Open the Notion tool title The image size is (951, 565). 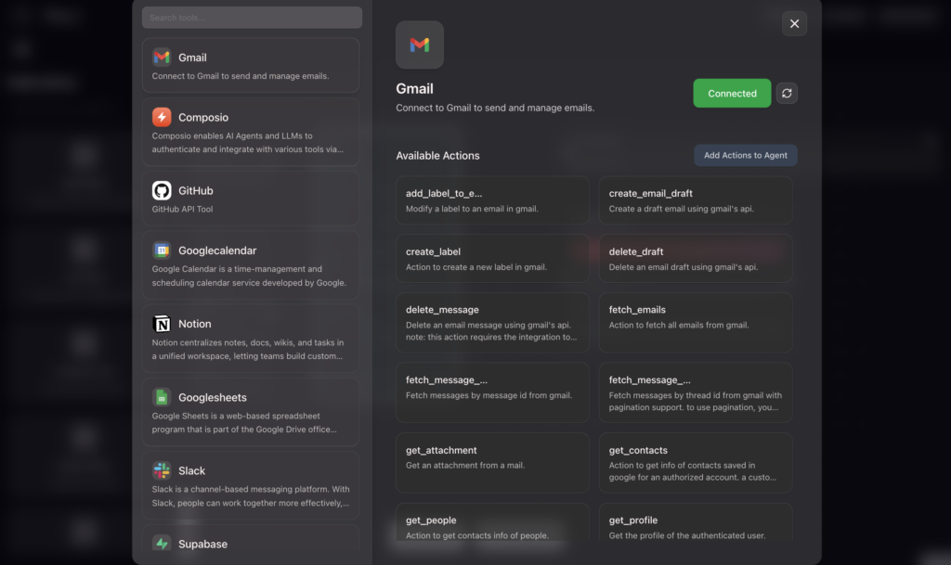195,324
